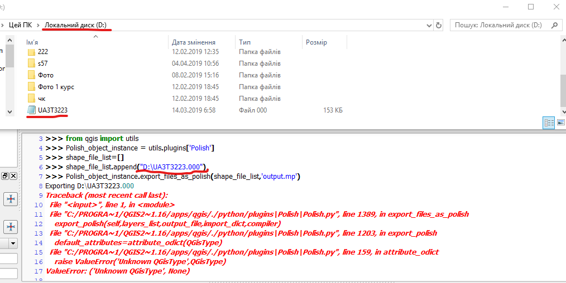Click the search magnifier icon

pos(554,25)
